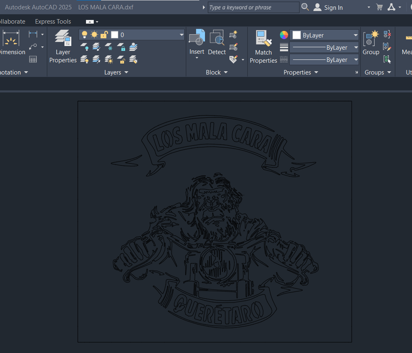The width and height of the screenshot is (412, 353).
Task: Click the Lock layer icon
Action: pyautogui.click(x=121, y=47)
